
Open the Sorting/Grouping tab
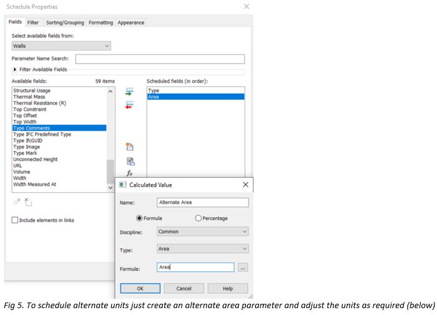[x=65, y=22]
